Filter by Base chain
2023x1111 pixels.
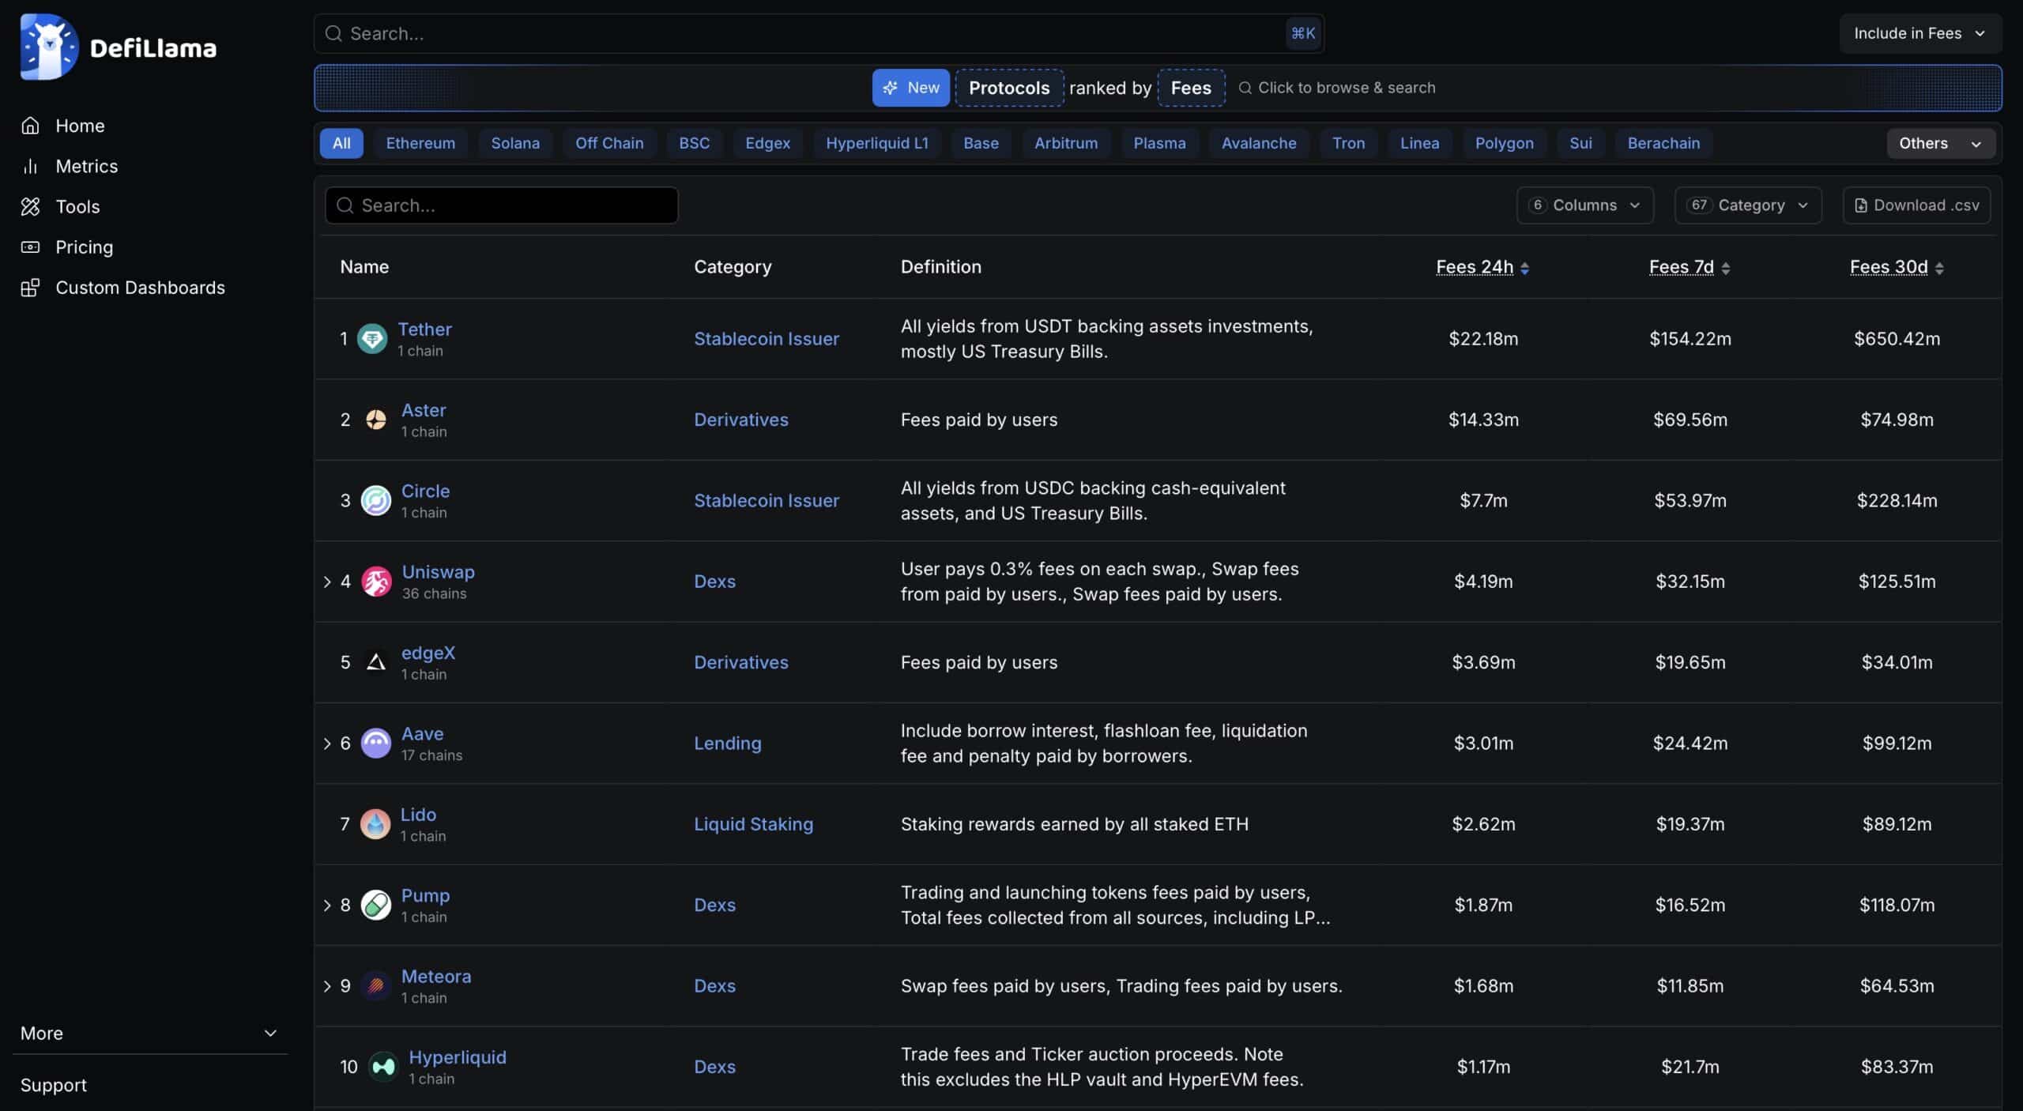click(981, 143)
